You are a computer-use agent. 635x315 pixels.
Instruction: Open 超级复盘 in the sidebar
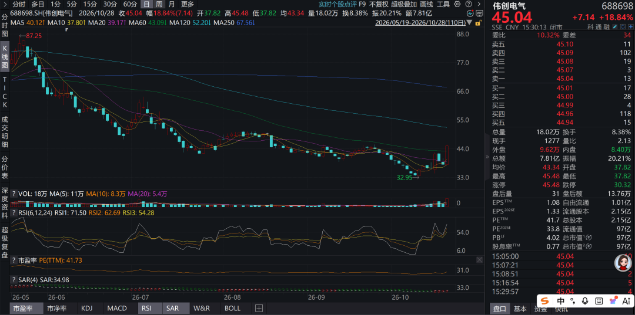pyautogui.click(x=5, y=243)
